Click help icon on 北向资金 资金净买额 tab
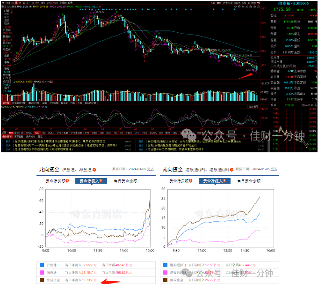This screenshot has width=318, height=284. click(x=67, y=181)
